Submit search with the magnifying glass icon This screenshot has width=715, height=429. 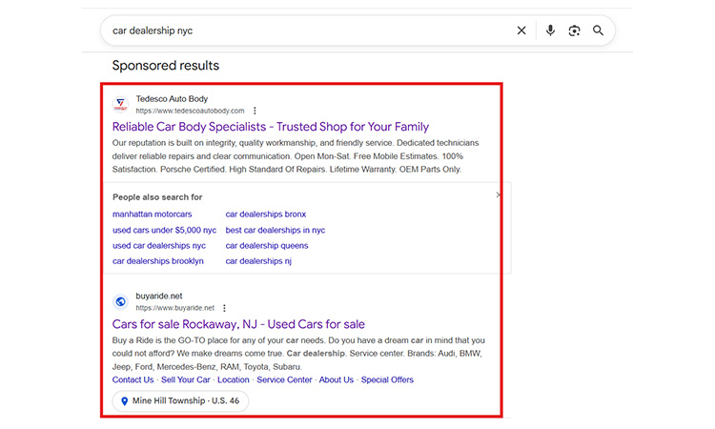598,31
